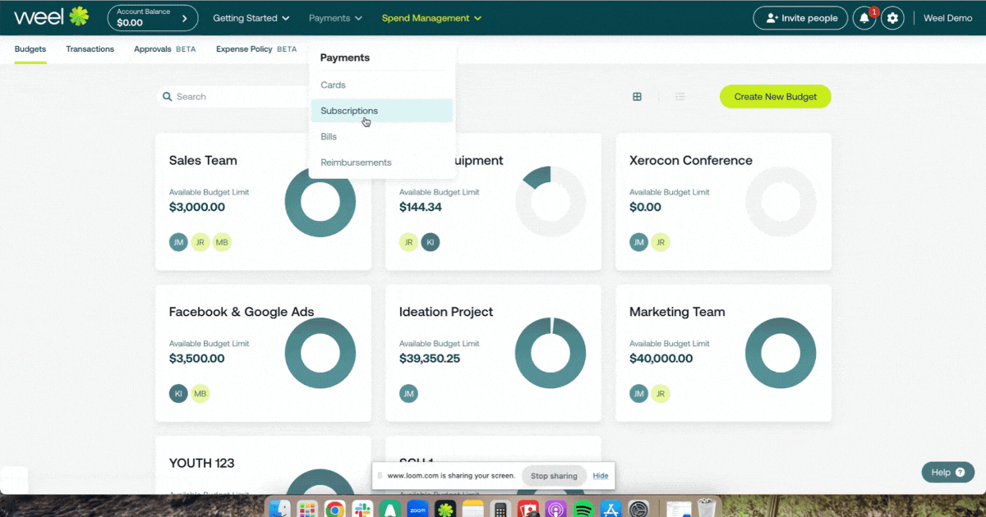Expand the Account Balance panel
986x517 pixels.
(152, 16)
